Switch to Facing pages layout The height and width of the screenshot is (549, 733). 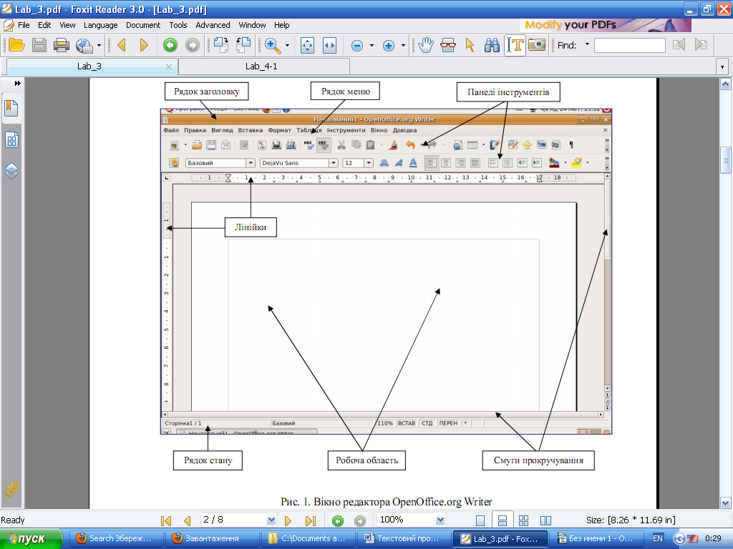pyautogui.click(x=545, y=520)
